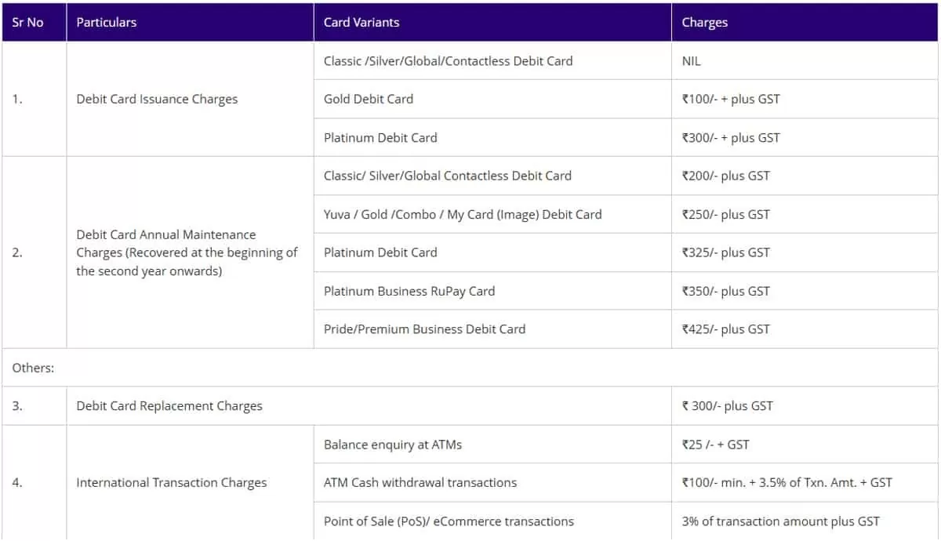Image resolution: width=941 pixels, height=541 pixels.
Task: Click the ₹425/- plus GST charge
Action: [726, 329]
